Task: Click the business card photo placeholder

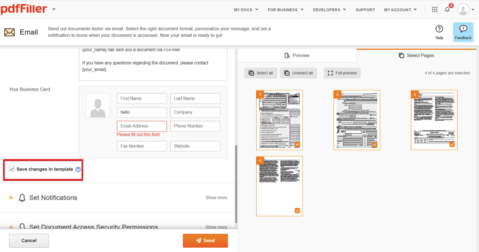Action: pos(98,105)
